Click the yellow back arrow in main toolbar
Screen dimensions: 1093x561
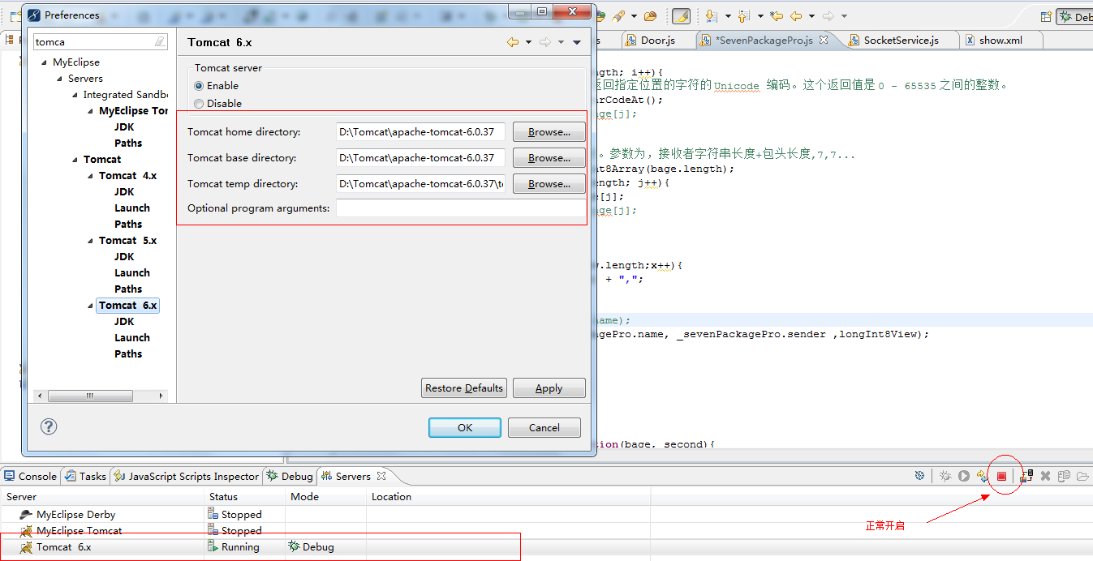click(796, 16)
